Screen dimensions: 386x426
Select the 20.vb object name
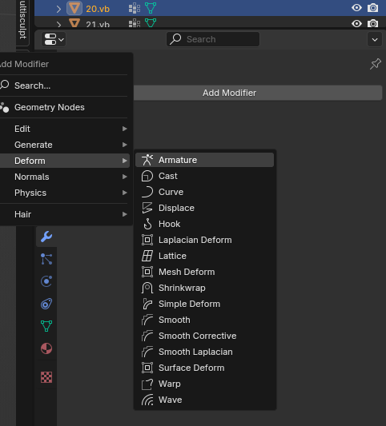98,9
